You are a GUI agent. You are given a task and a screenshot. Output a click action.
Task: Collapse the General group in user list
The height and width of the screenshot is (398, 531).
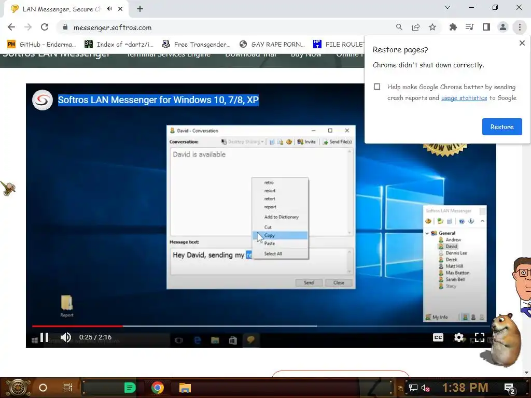(427, 233)
